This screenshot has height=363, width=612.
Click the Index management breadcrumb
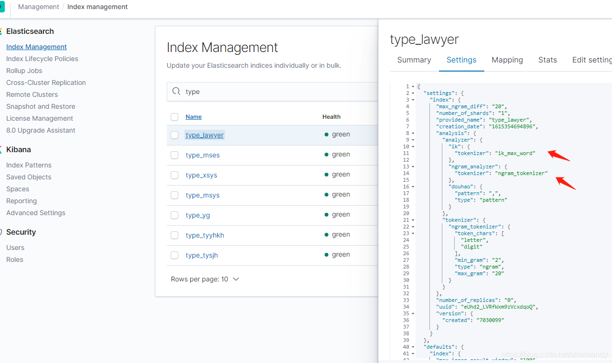coord(97,7)
